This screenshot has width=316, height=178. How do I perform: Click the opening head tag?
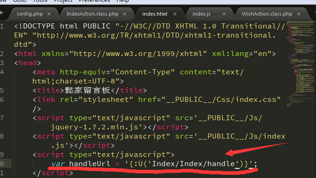pos(28,63)
